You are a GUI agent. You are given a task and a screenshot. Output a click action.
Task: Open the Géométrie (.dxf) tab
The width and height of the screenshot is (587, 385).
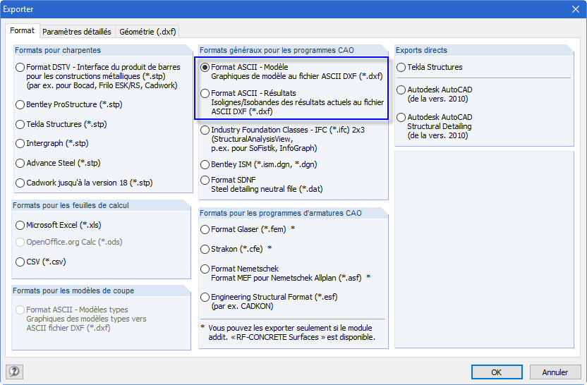coord(147,32)
